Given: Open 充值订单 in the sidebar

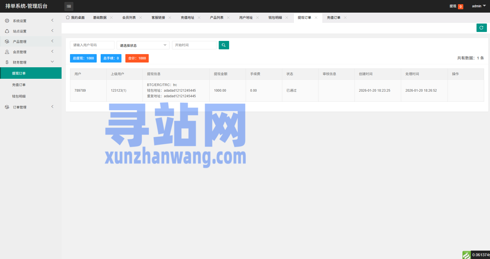Looking at the screenshot, I should pyautogui.click(x=19, y=85).
